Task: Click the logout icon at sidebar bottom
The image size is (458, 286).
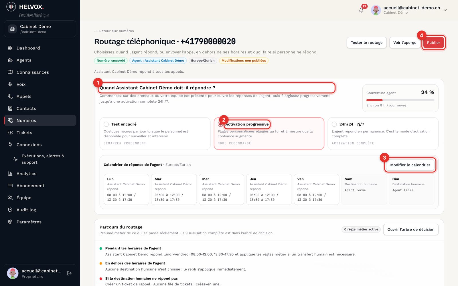Action: (69, 273)
